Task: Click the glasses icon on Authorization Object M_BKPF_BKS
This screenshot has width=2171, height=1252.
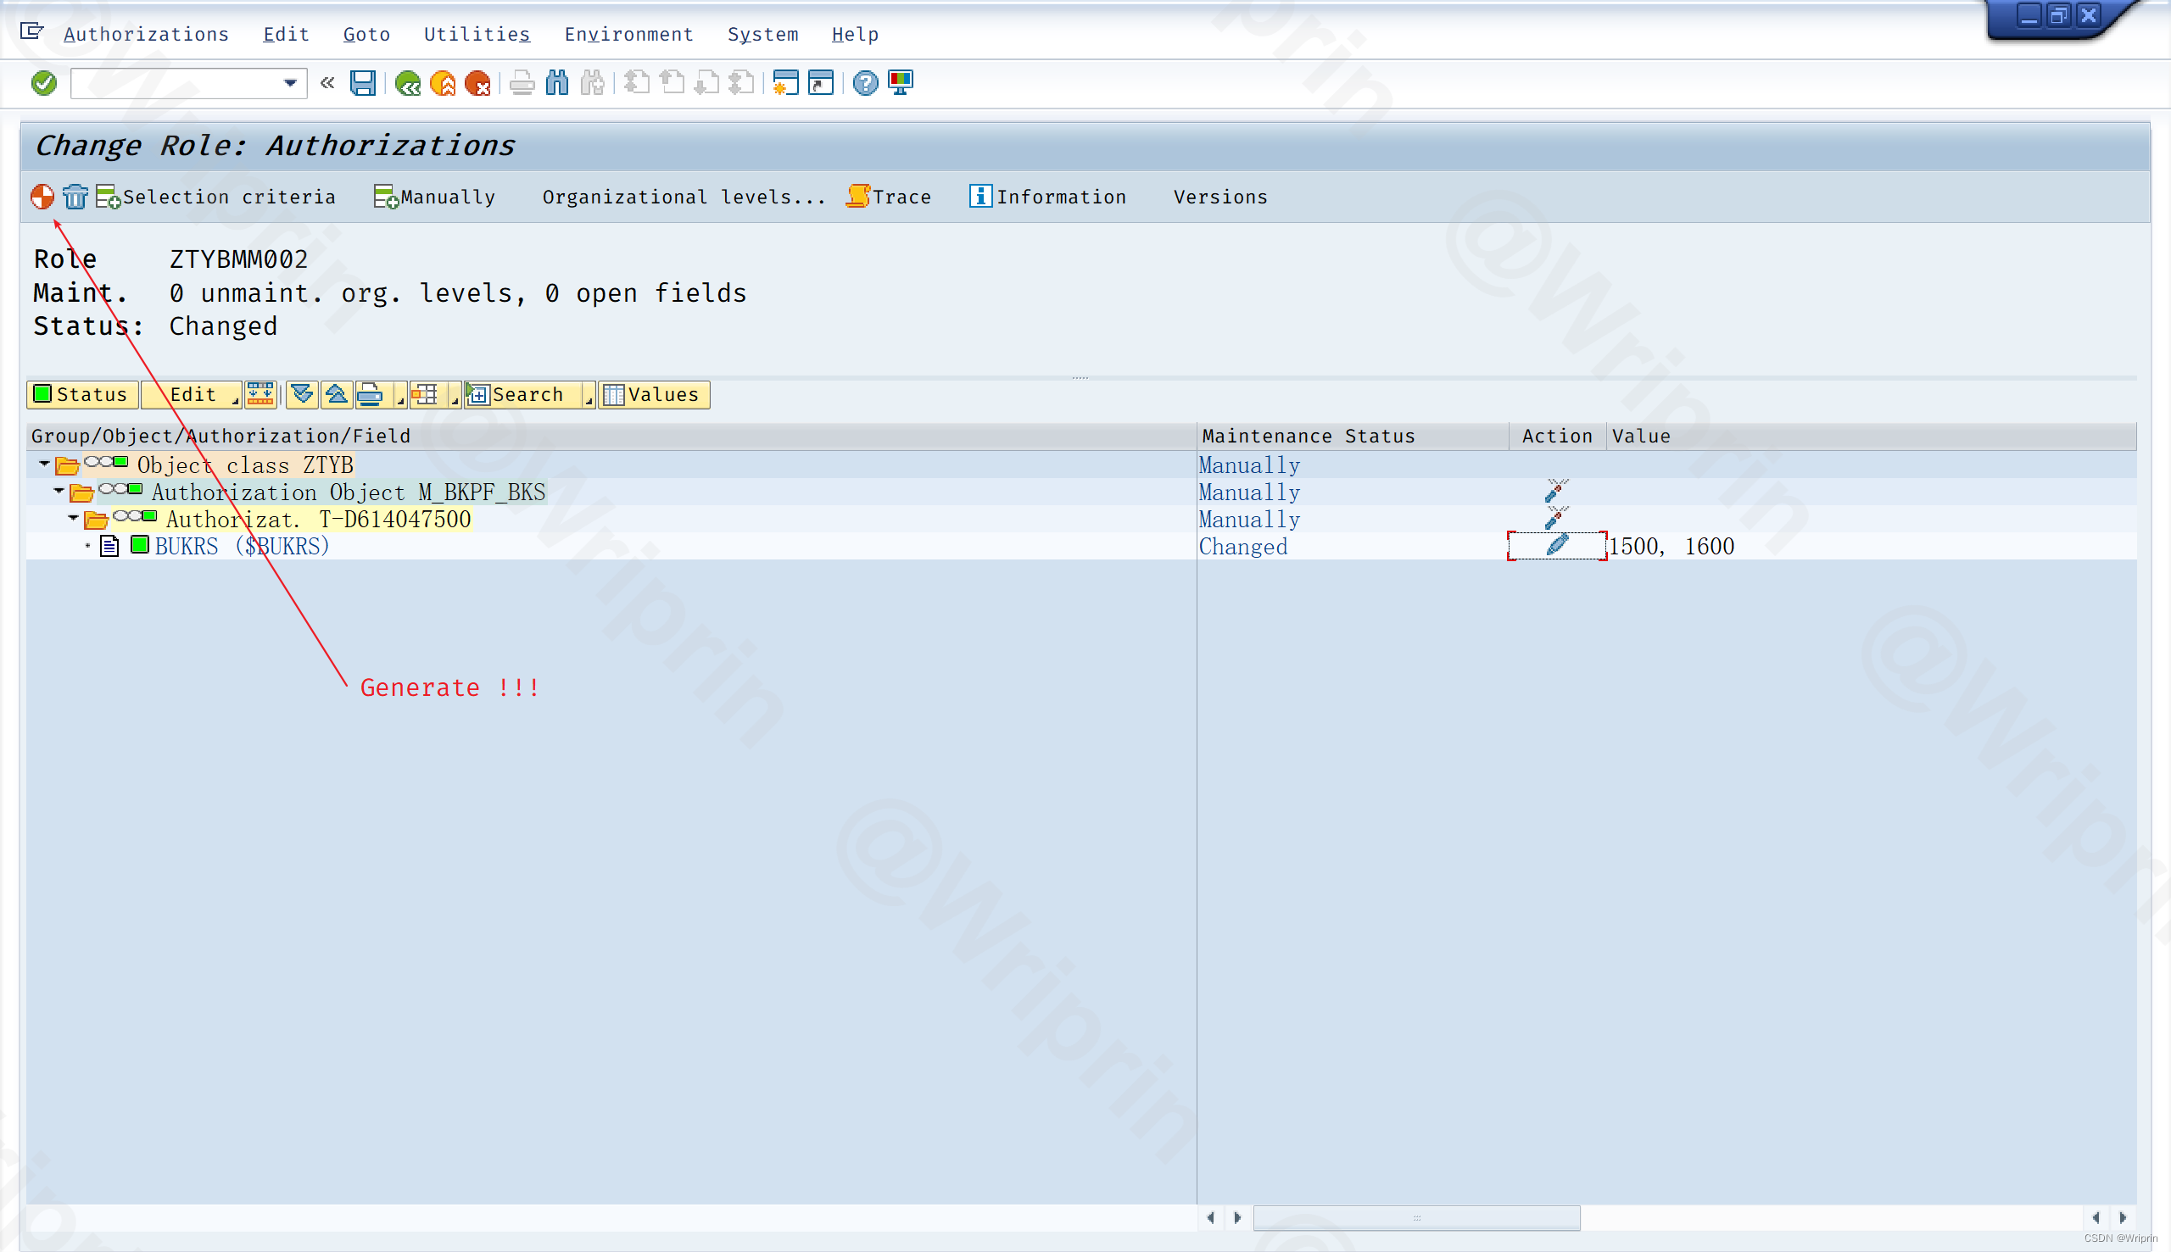Action: coord(112,490)
